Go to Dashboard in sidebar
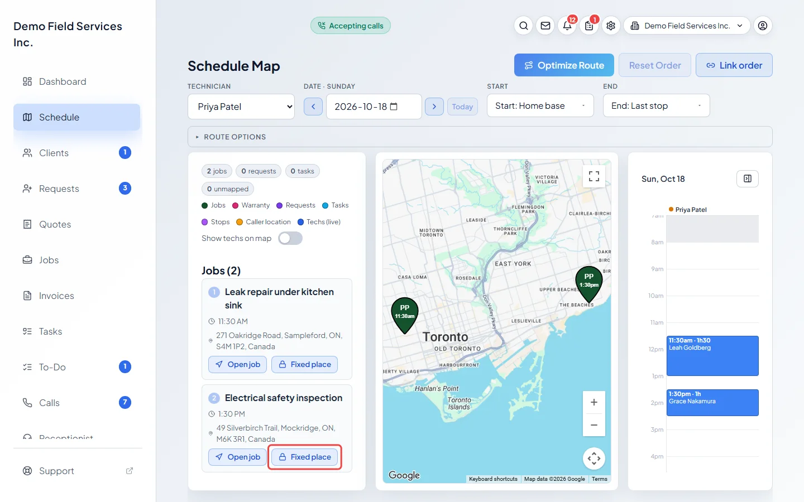The height and width of the screenshot is (502, 804). 77,81
